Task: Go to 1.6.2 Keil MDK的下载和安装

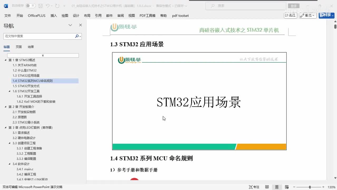Action: click(x=36, y=102)
